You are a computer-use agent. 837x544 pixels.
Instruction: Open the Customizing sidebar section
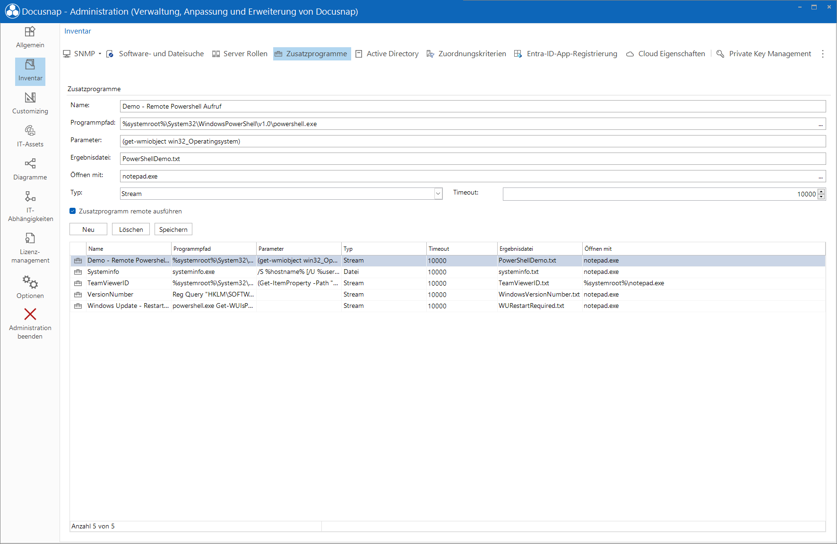coord(30,104)
